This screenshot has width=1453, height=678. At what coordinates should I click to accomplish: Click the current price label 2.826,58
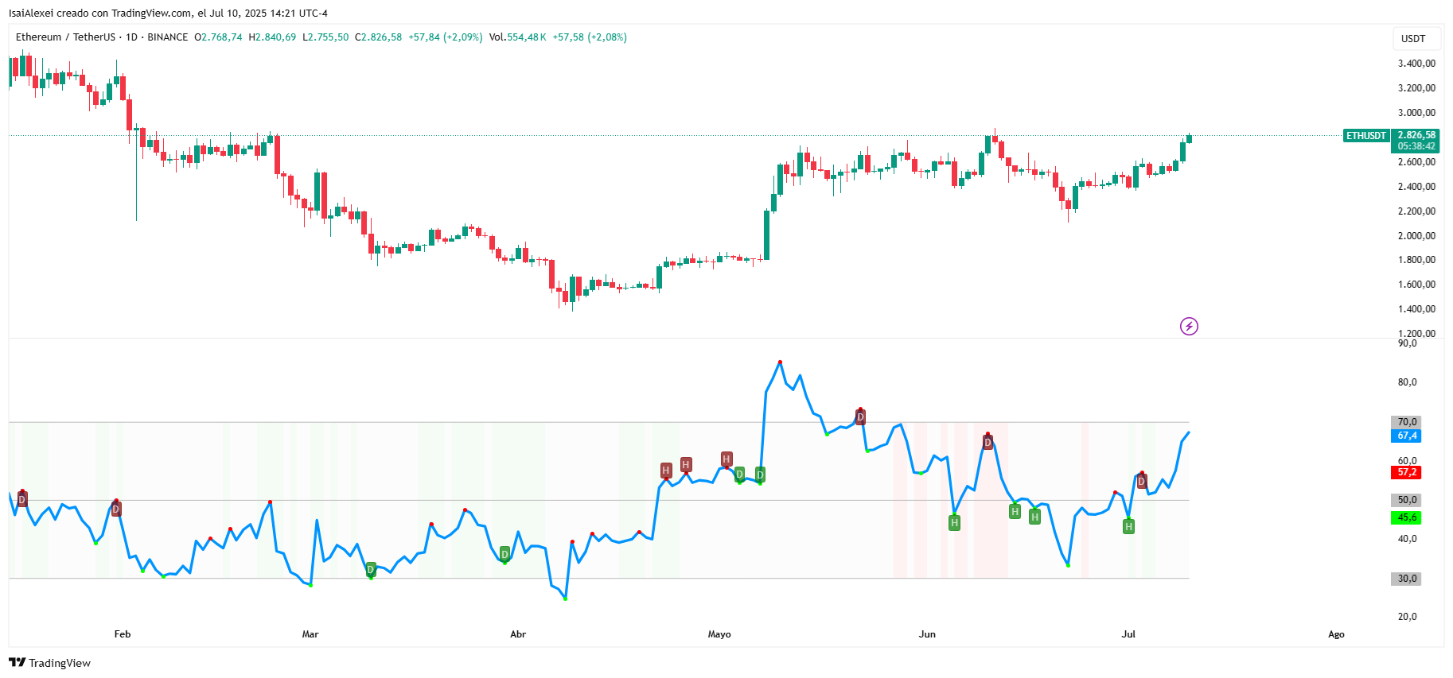coord(1416,135)
